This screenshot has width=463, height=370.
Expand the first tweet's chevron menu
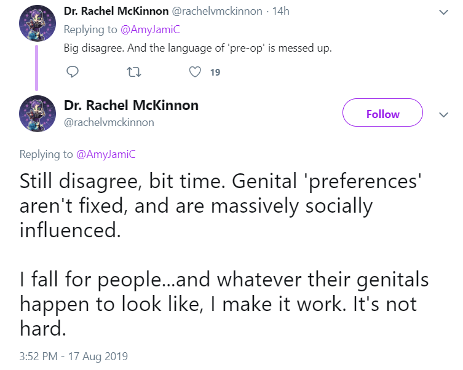point(443,12)
